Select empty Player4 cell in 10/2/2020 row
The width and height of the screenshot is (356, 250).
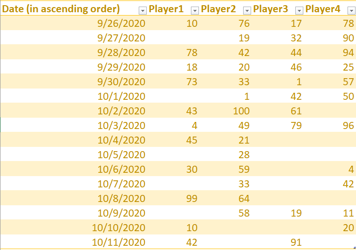tap(329, 111)
